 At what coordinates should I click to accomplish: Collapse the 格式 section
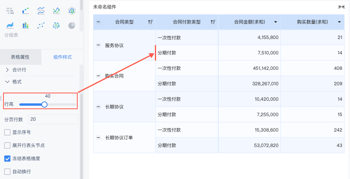(x=7, y=82)
